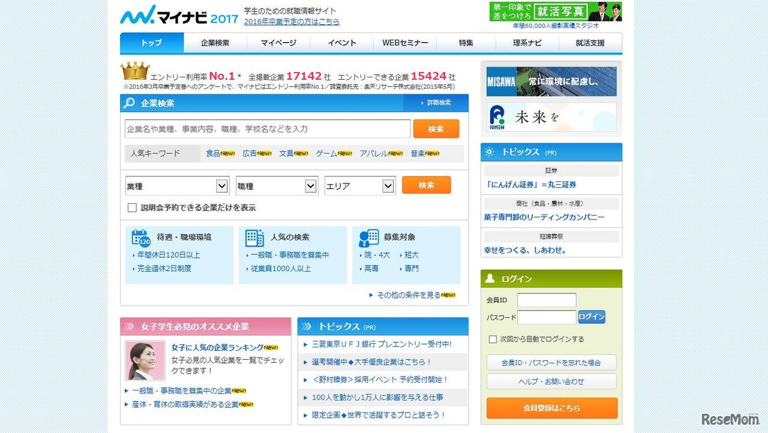Click the calendar icon in 待遇・職場環境 box

(140, 239)
